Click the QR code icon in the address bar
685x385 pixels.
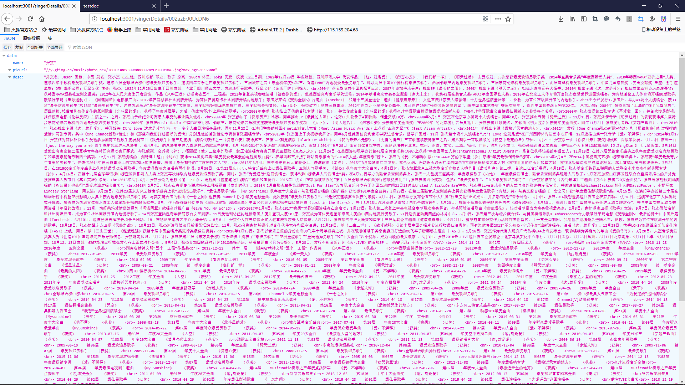[486, 19]
